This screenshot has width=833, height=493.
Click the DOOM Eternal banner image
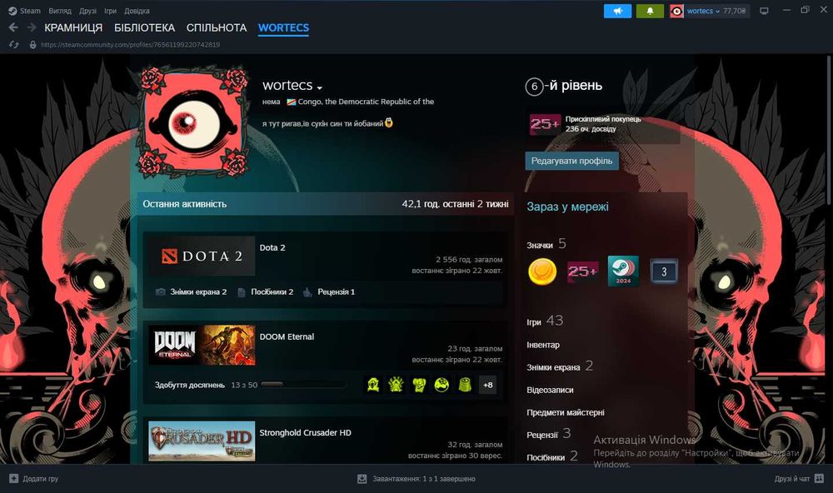pos(202,345)
